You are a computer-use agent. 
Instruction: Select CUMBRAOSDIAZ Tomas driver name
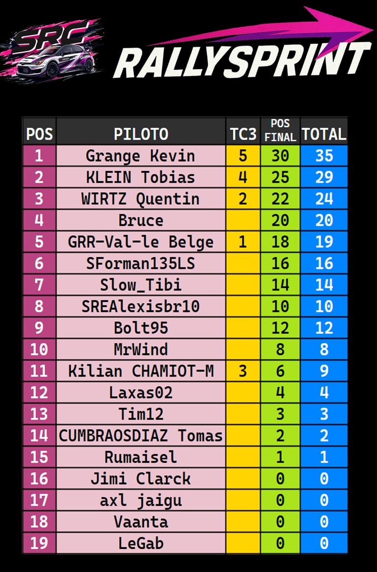[140, 436]
